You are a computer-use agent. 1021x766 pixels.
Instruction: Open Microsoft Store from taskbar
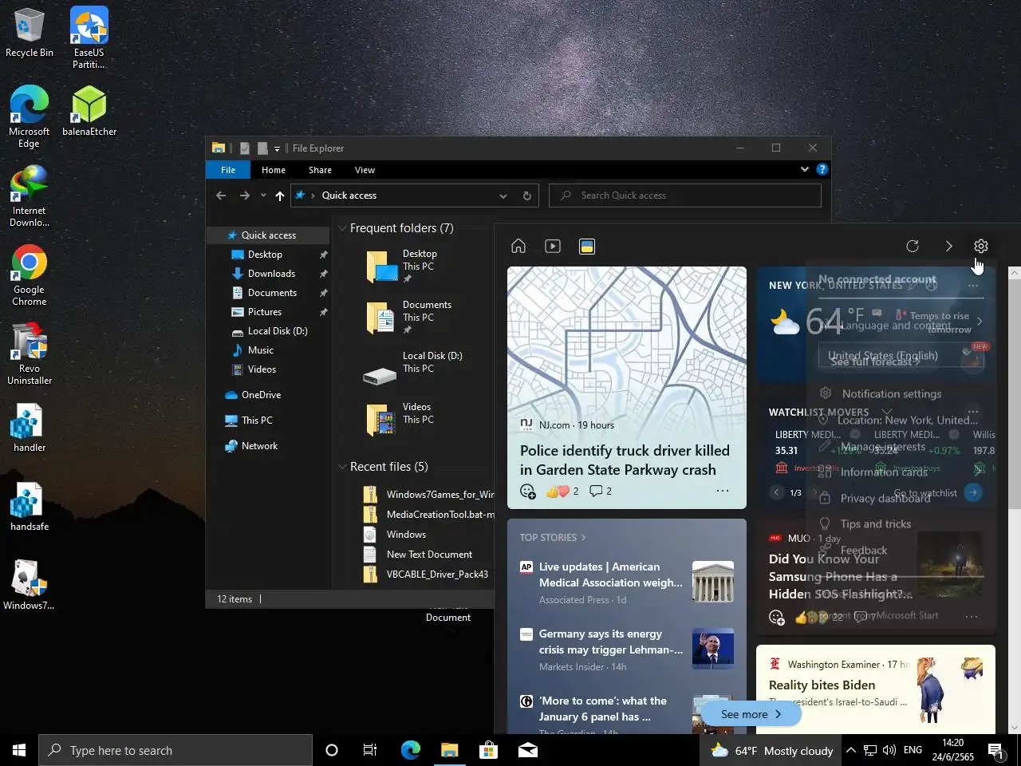point(488,750)
